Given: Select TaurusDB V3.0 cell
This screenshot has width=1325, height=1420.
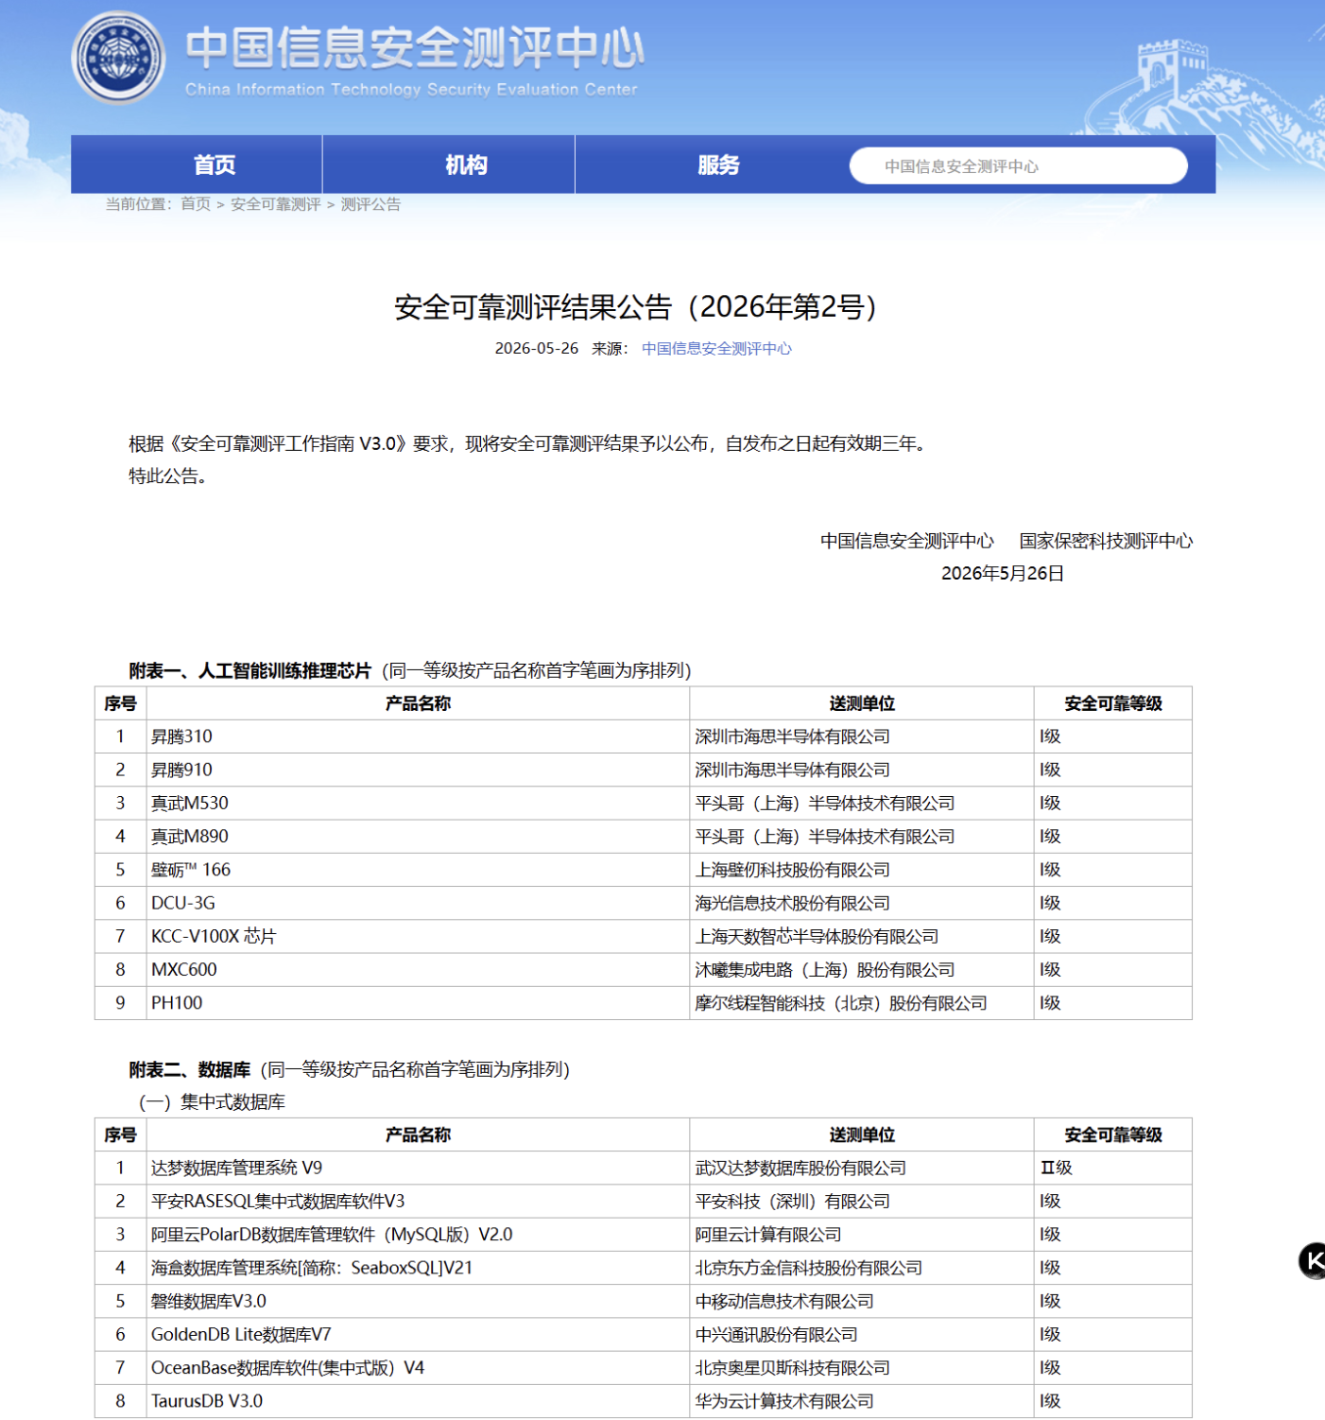Looking at the screenshot, I should coord(418,1401).
